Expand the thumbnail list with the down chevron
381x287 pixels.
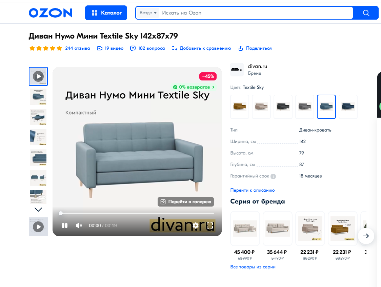38,210
